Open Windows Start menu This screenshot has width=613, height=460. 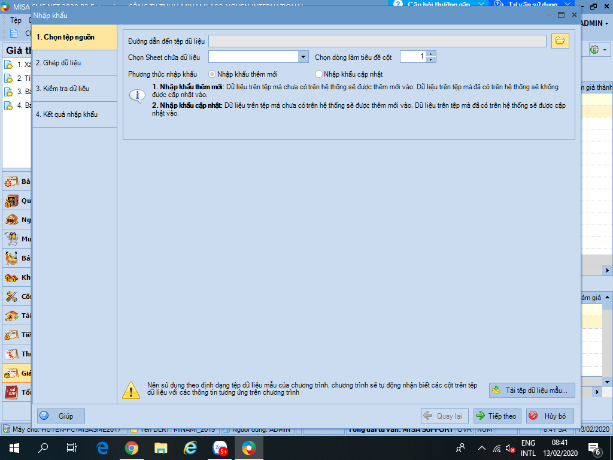pyautogui.click(x=14, y=448)
